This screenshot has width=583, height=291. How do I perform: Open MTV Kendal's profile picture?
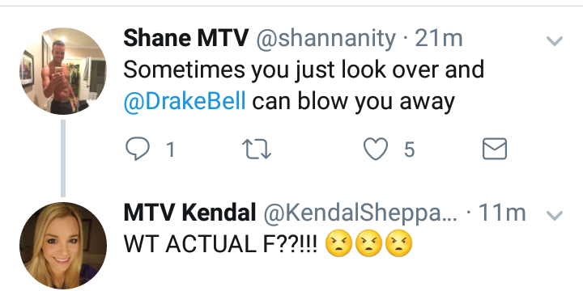(63, 246)
